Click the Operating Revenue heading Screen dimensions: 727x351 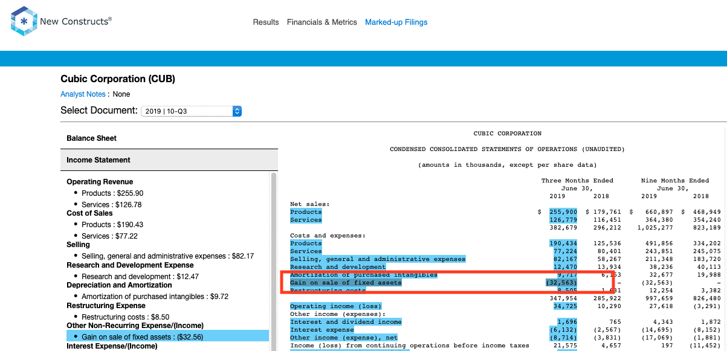[100, 182]
